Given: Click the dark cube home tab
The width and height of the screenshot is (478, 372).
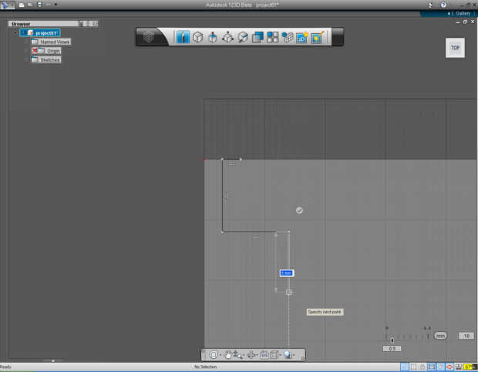Looking at the screenshot, I should 149,36.
